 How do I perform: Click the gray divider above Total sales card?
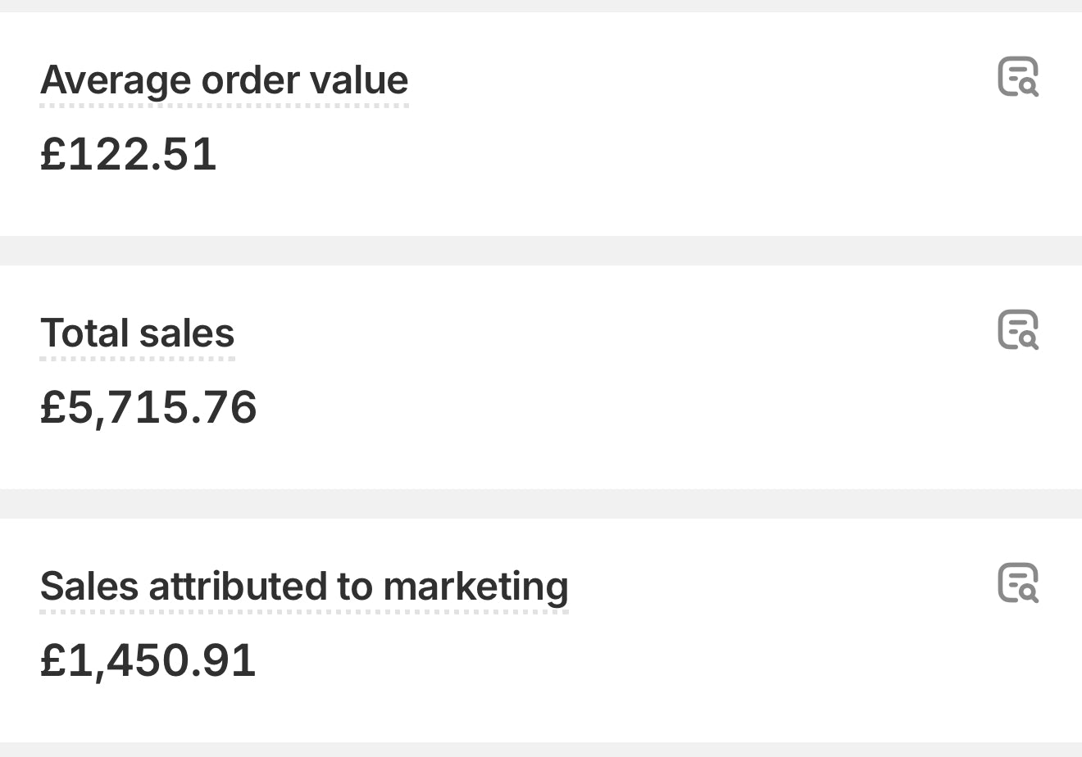(541, 251)
